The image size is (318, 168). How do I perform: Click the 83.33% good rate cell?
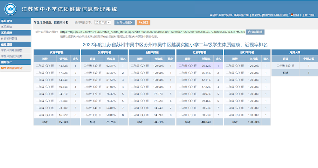(111, 73)
